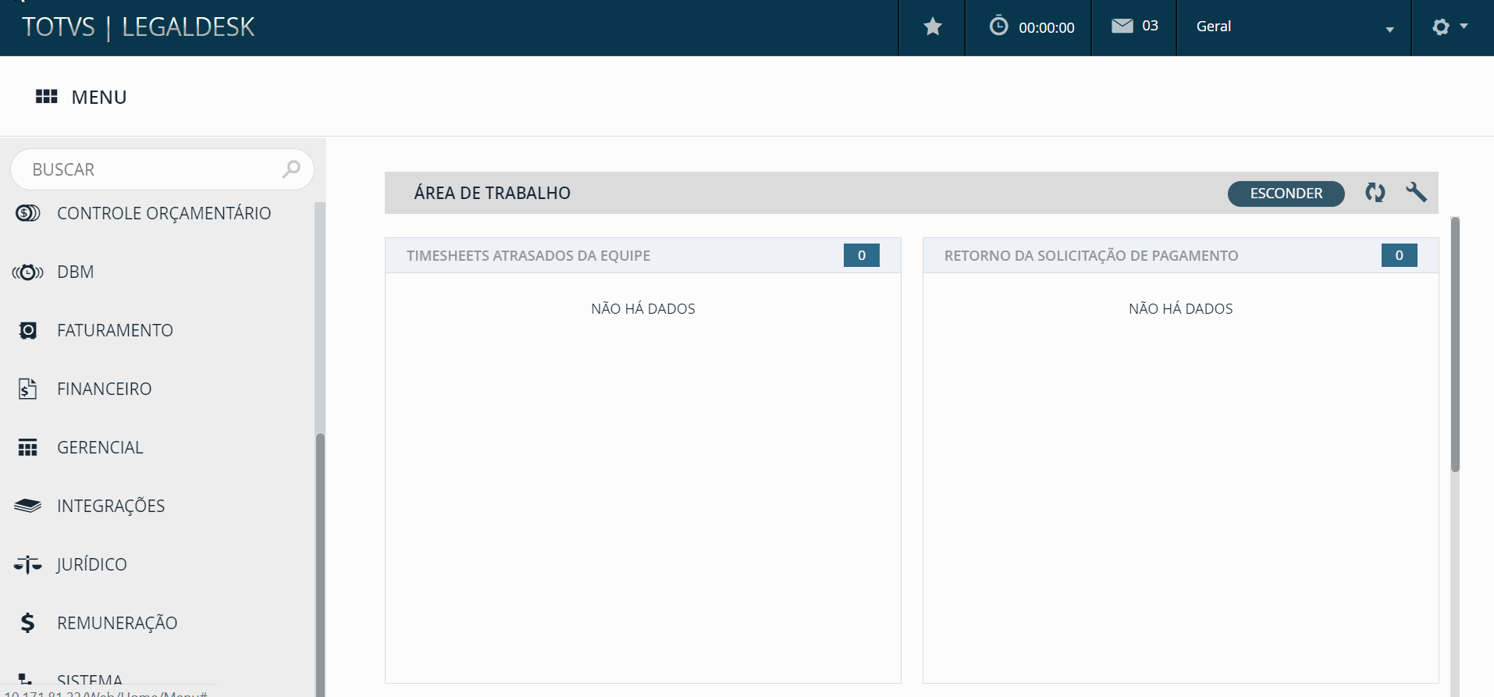Screen dimensions: 1494x697
Task: Click the Gerencial table icon
Action: pyautogui.click(x=28, y=447)
